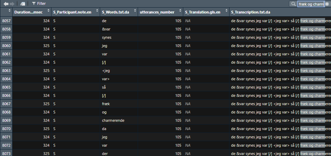The image size is (331, 156).
Task: Select the S_Translation.gls.en header
Action: [x=205, y=12]
